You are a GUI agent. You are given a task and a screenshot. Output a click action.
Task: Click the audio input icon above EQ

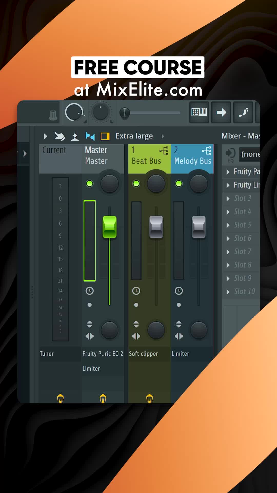point(230,153)
